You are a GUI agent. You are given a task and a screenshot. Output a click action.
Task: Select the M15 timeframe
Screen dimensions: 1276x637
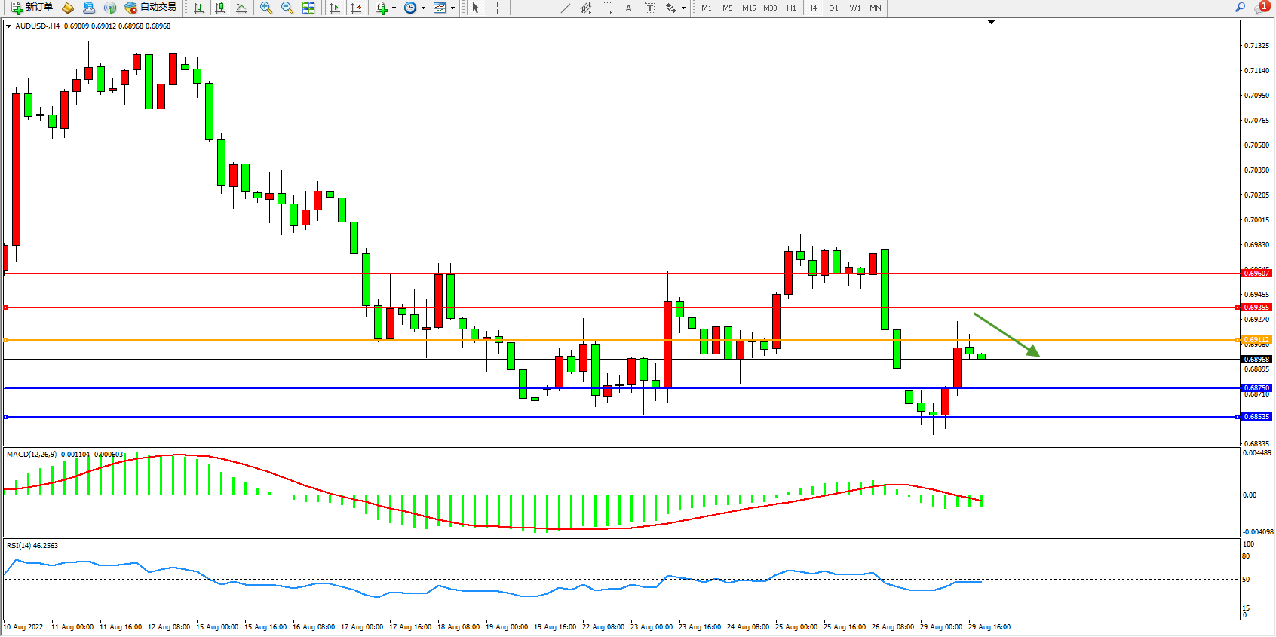748,8
